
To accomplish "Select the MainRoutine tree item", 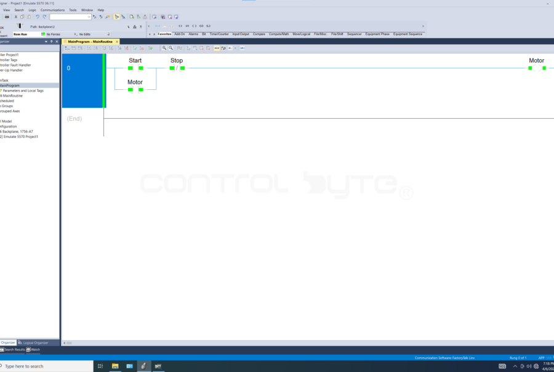I will [12, 96].
